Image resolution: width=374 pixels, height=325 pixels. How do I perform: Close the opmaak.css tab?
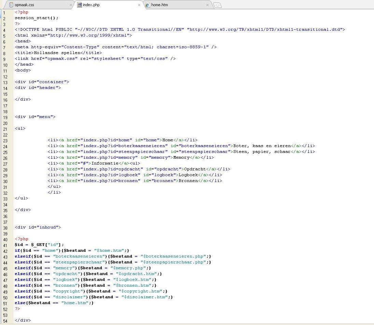(x=71, y=5)
